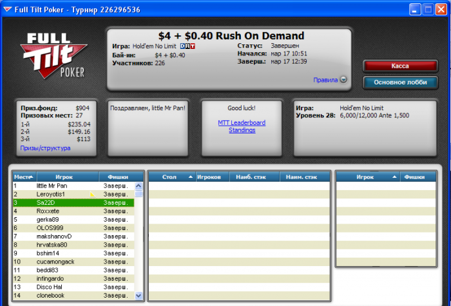Sort tables by the Стол column header
451x306 pixels.
[x=172, y=177]
